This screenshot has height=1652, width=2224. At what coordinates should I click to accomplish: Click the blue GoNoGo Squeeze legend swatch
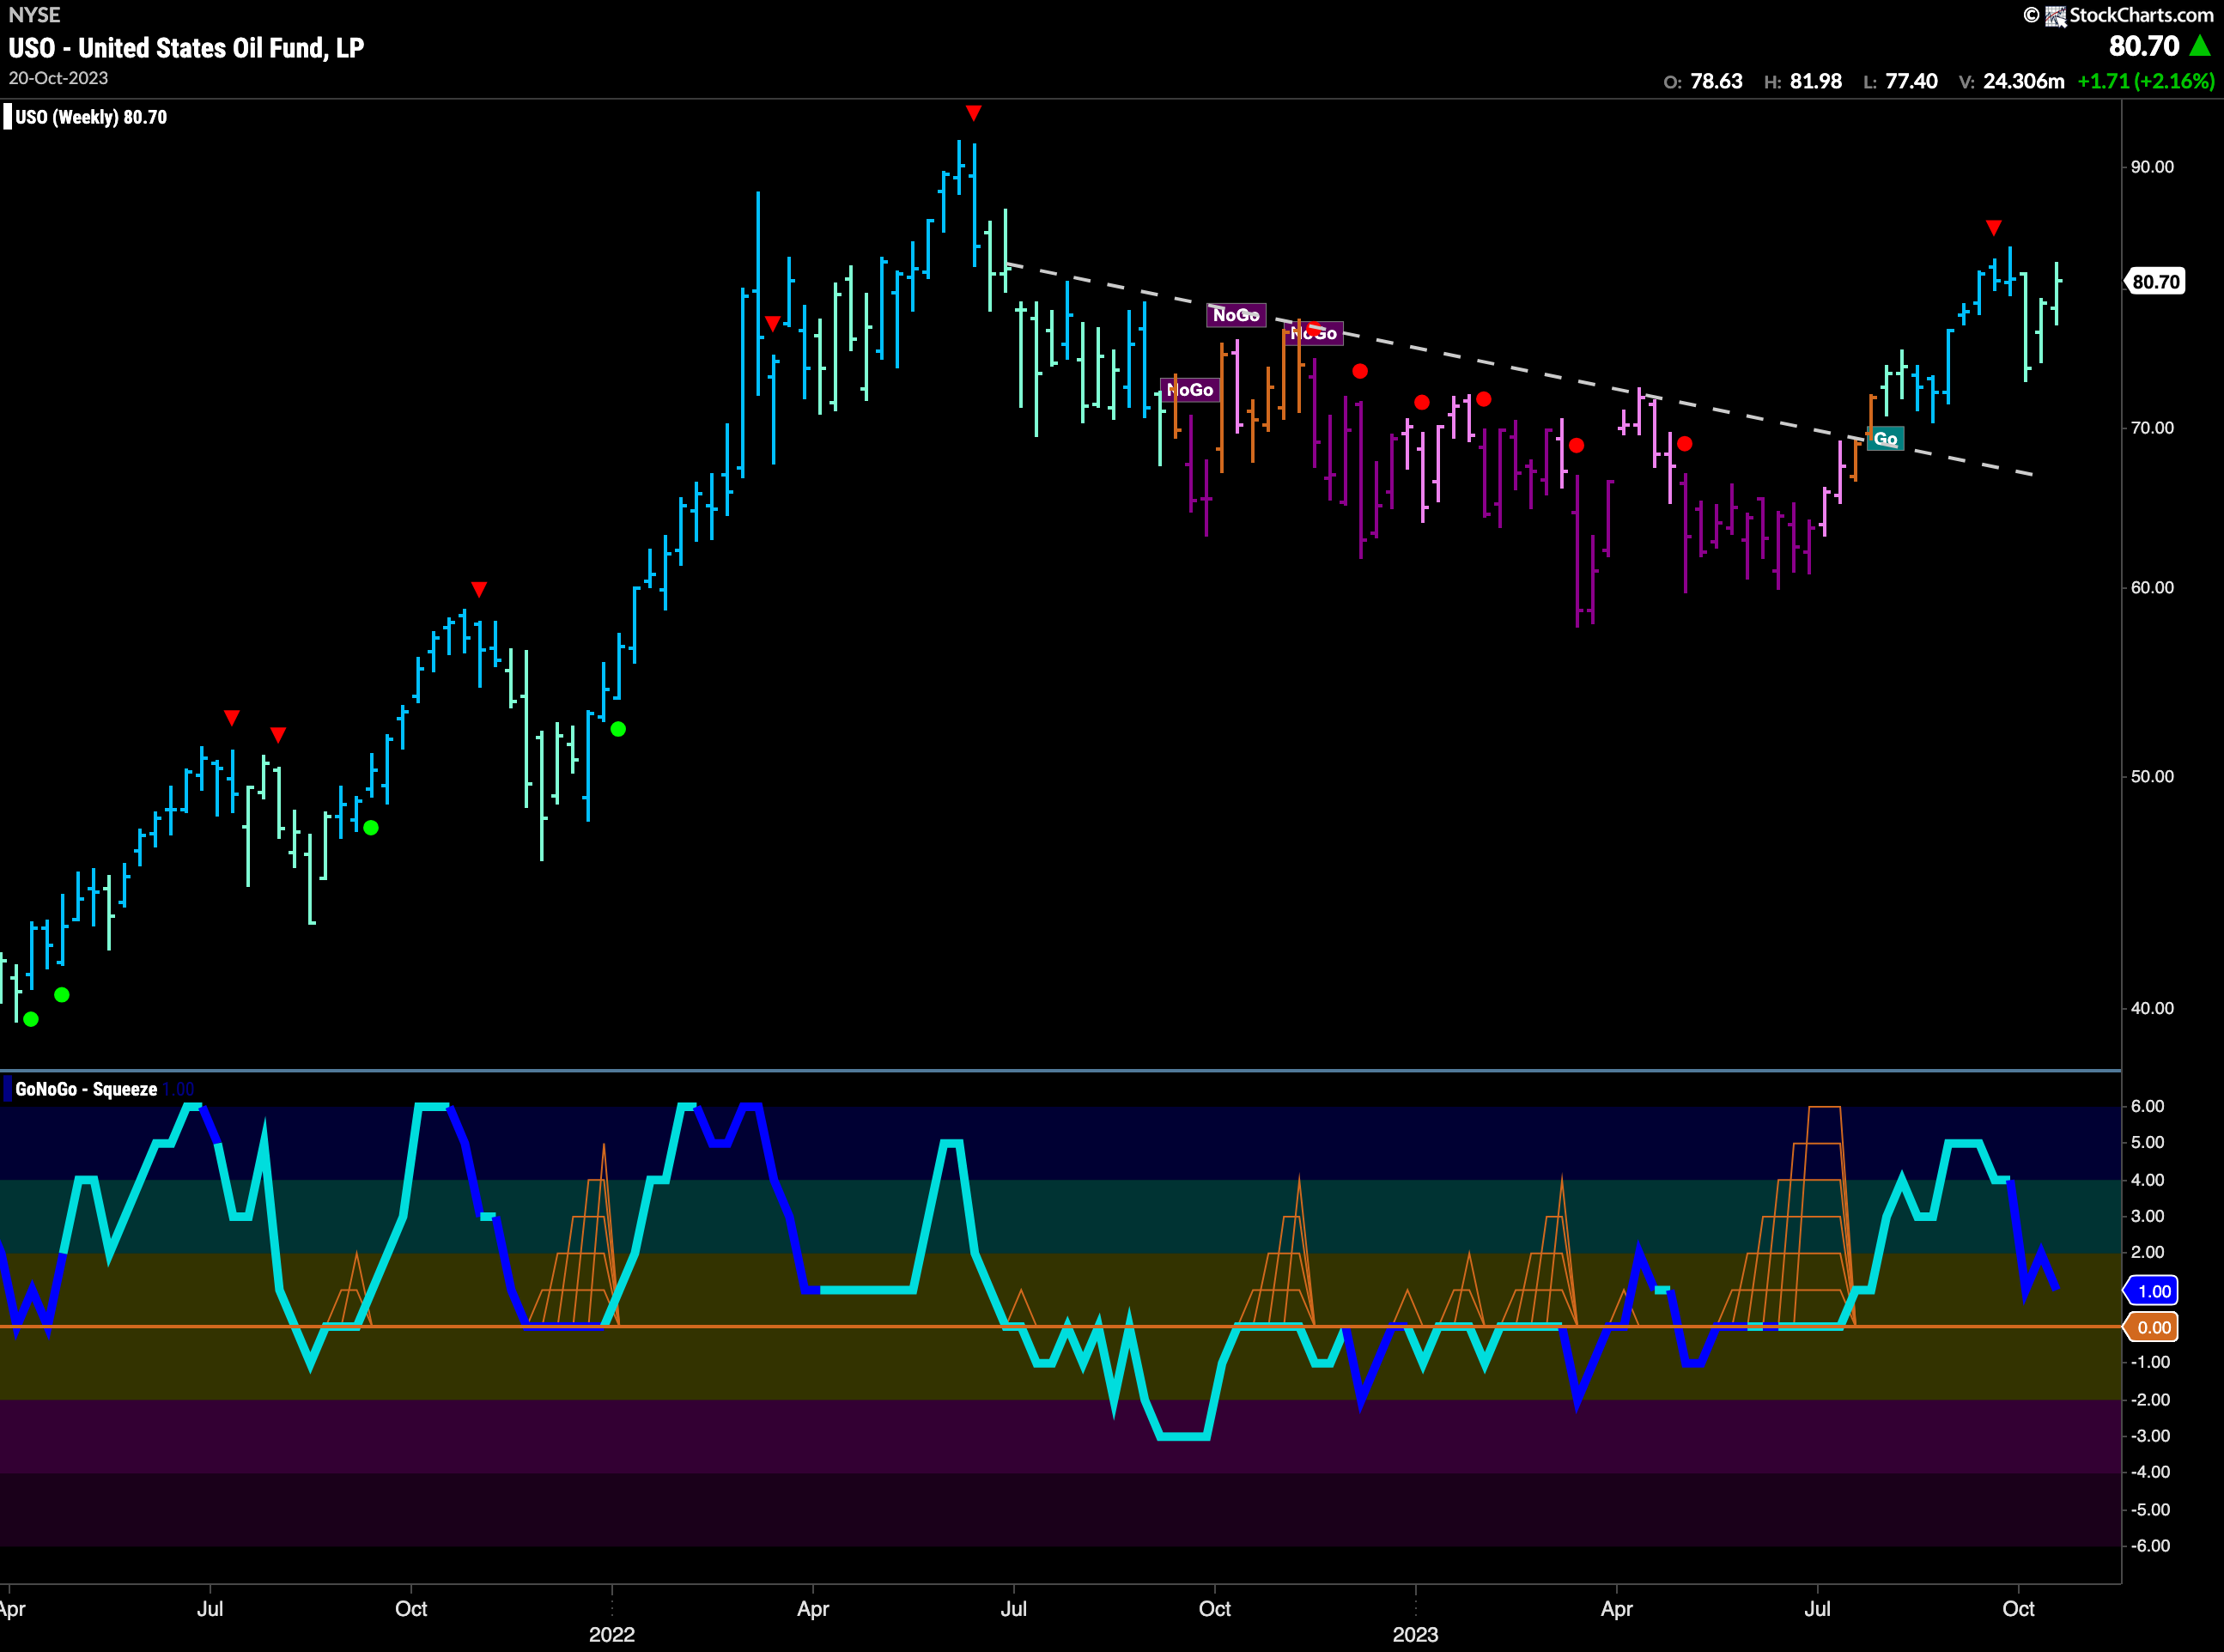8,1089
